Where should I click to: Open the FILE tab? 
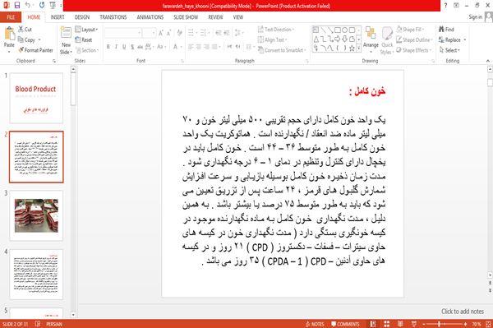[x=11, y=17]
